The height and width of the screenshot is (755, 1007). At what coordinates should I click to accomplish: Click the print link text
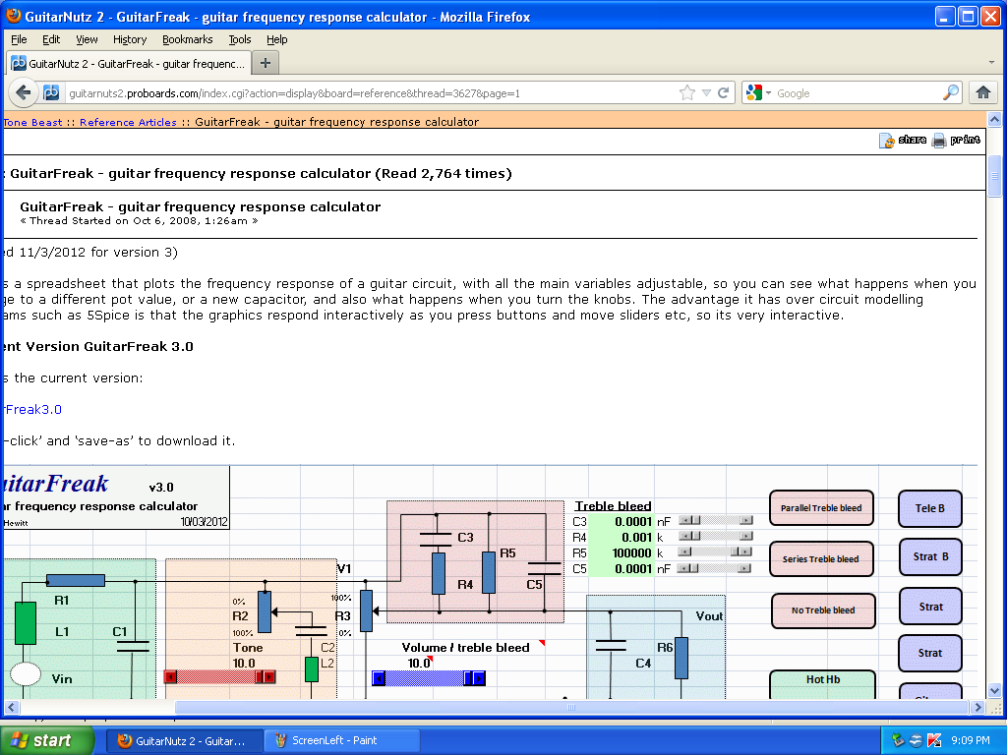966,140
